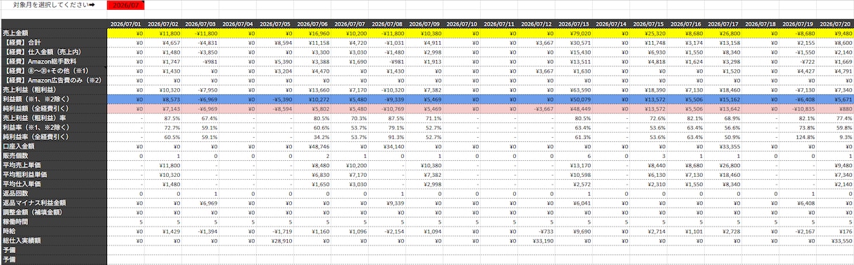Select the ¥13,511 Amazon fee cell
854x265 pixels.
click(575, 62)
